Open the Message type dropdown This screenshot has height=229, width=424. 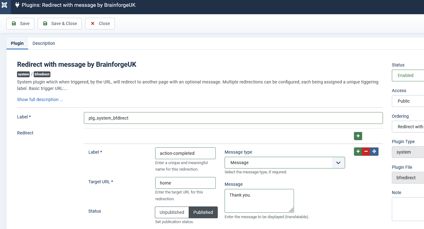point(285,163)
